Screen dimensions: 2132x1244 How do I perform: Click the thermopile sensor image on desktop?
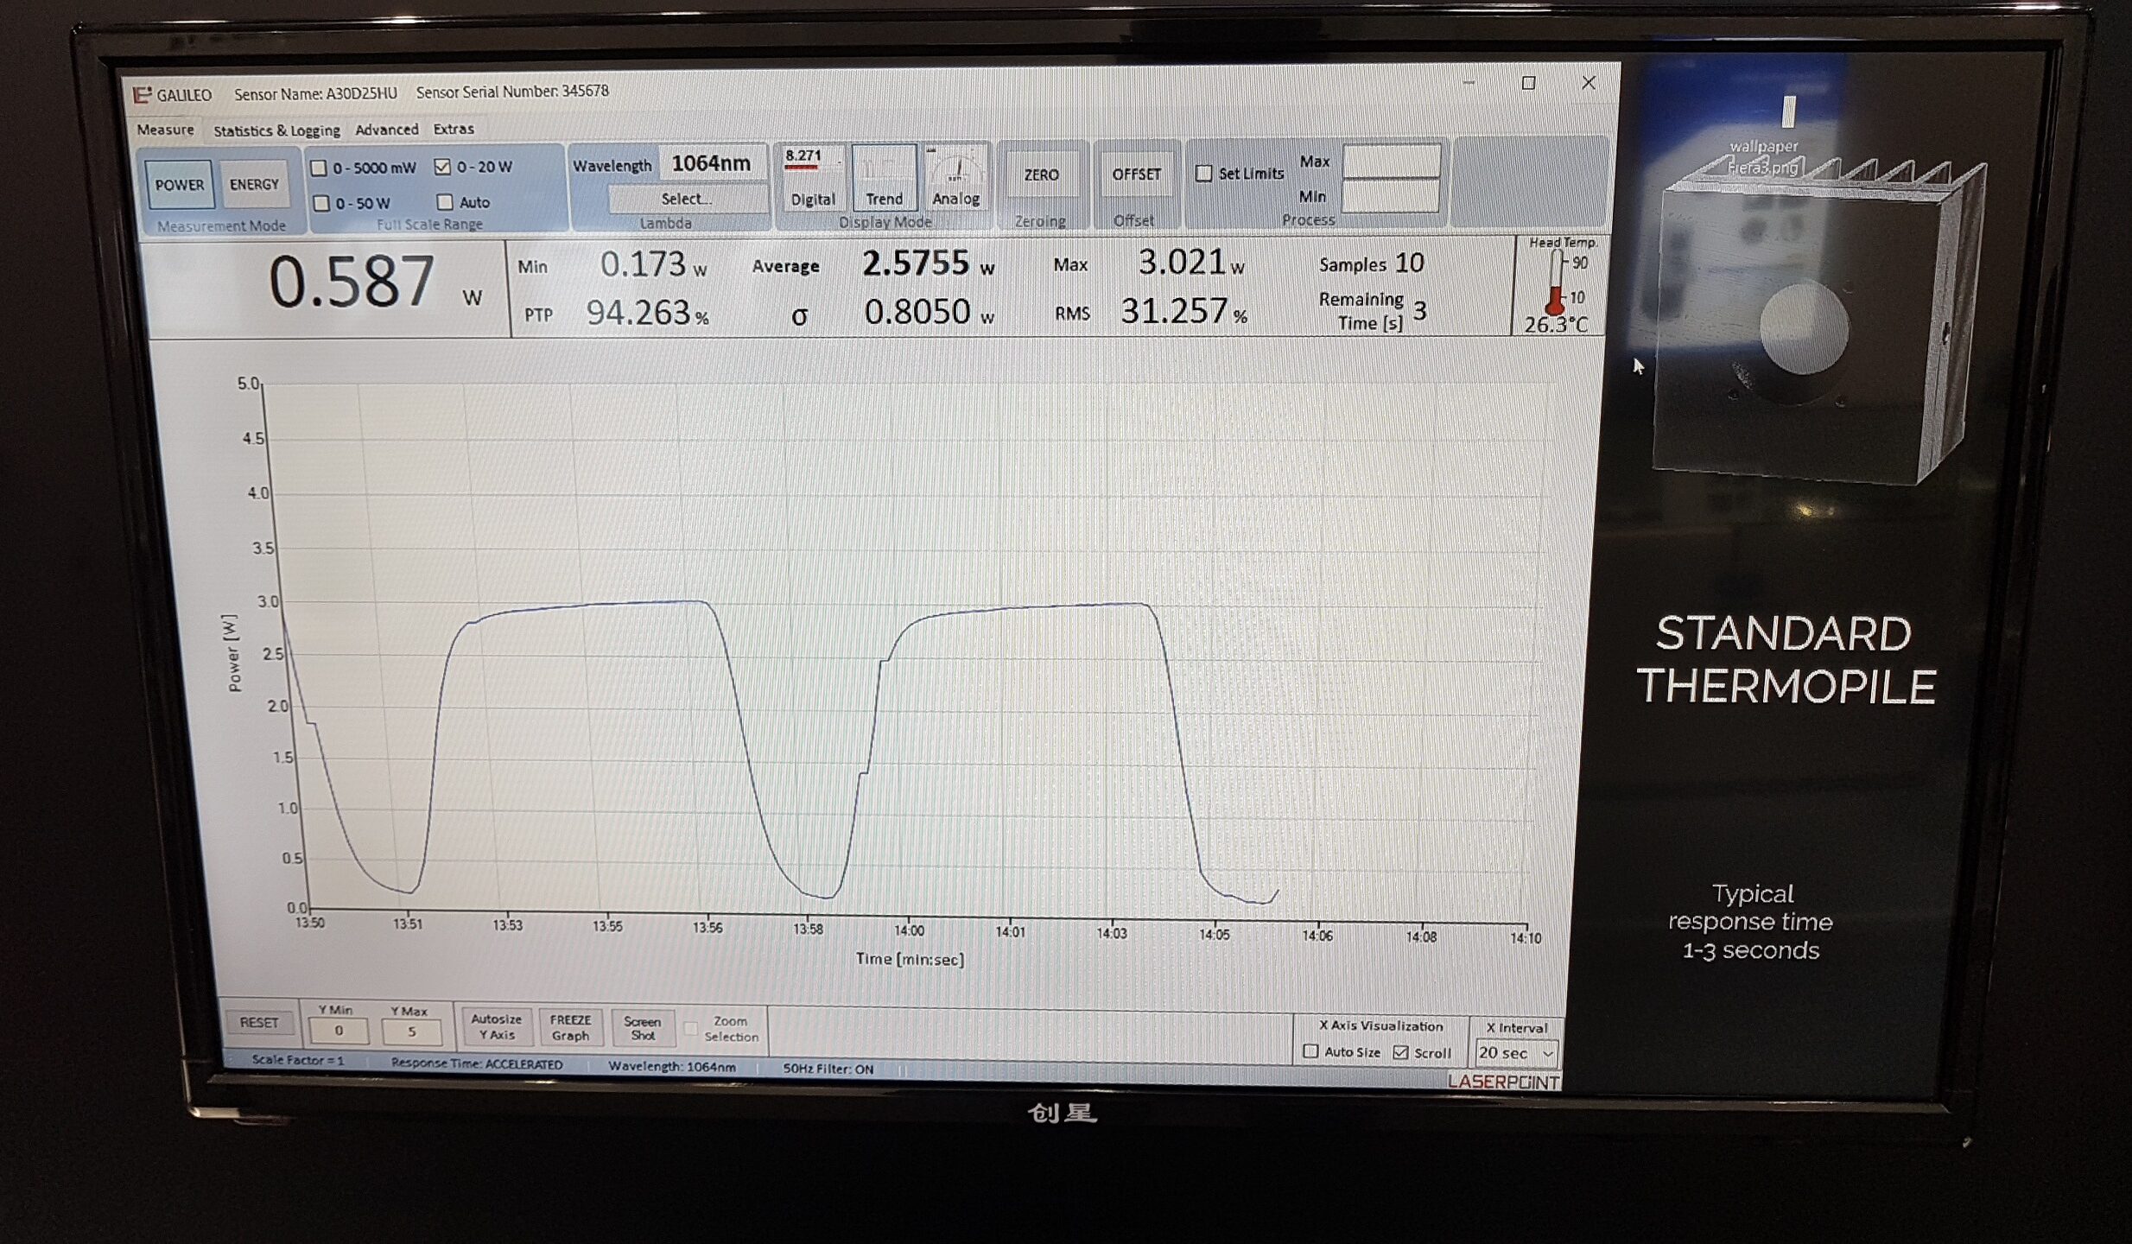pyautogui.click(x=1818, y=320)
